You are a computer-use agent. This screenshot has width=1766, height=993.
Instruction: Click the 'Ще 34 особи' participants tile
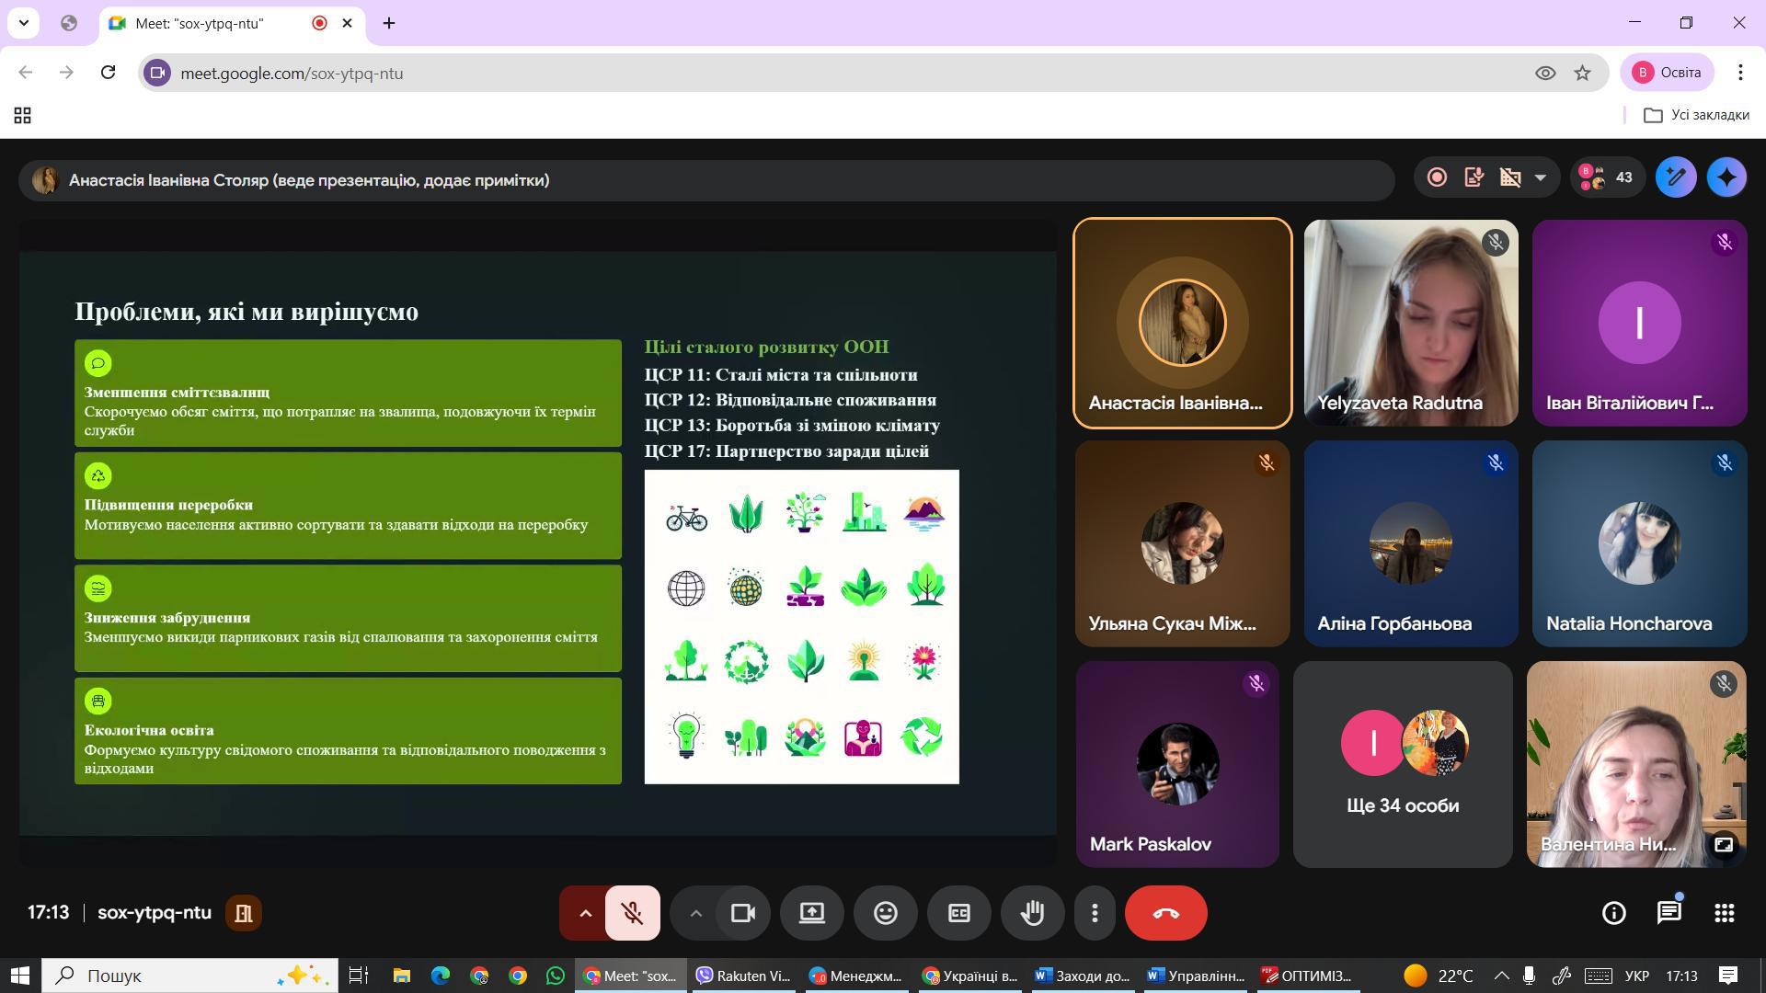pyautogui.click(x=1402, y=764)
